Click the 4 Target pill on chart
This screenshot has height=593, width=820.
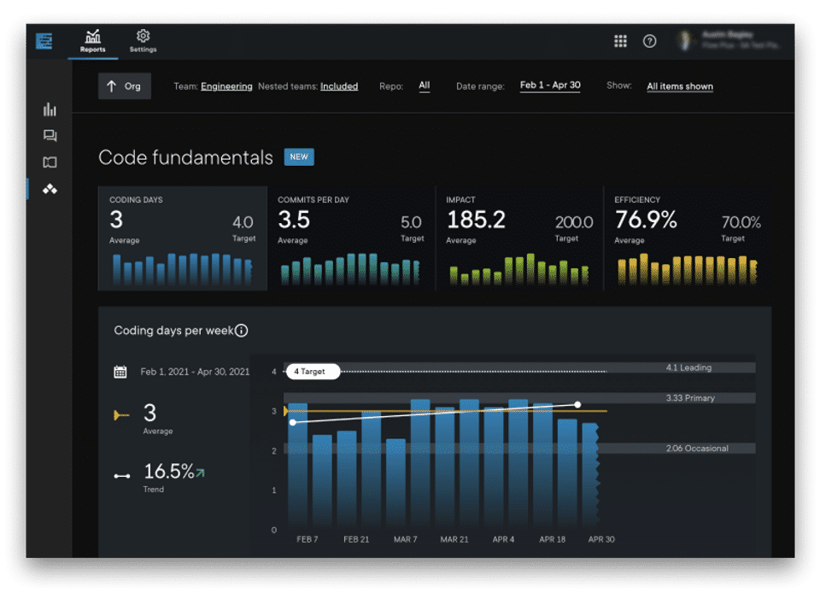click(x=313, y=372)
